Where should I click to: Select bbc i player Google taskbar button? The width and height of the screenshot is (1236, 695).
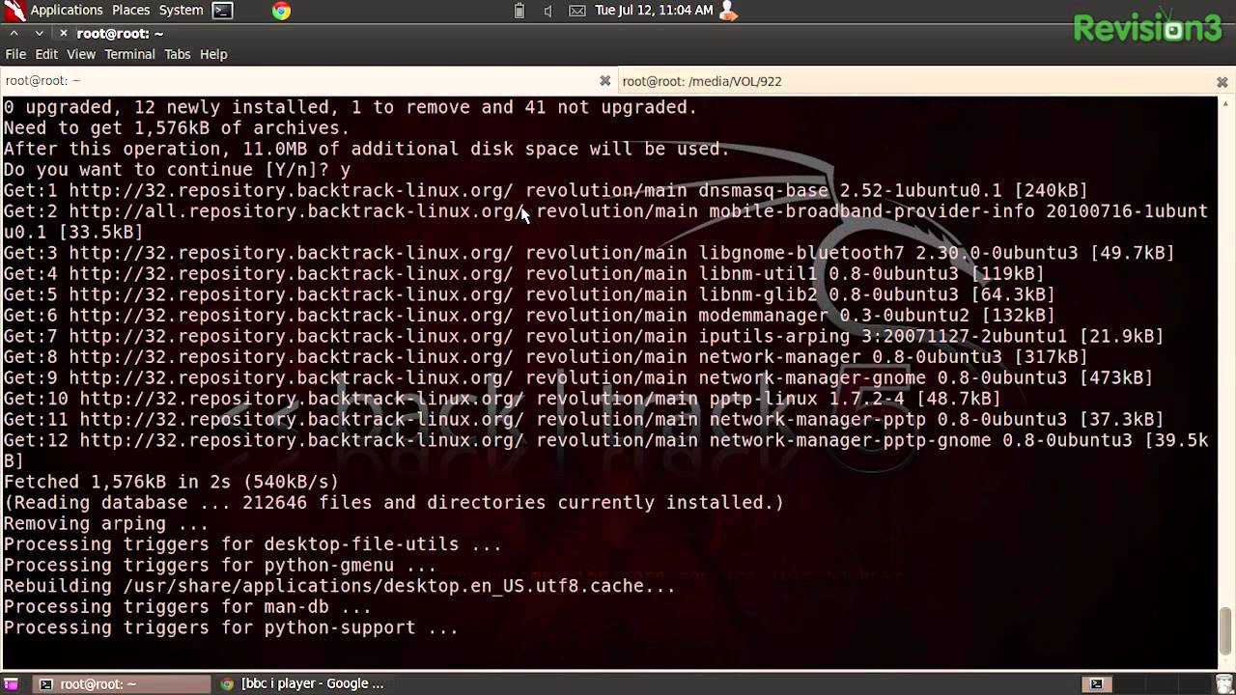coord(305,683)
